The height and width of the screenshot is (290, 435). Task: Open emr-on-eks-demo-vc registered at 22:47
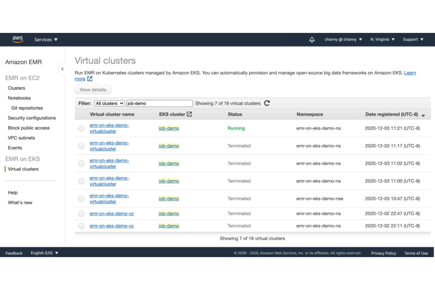112,214
